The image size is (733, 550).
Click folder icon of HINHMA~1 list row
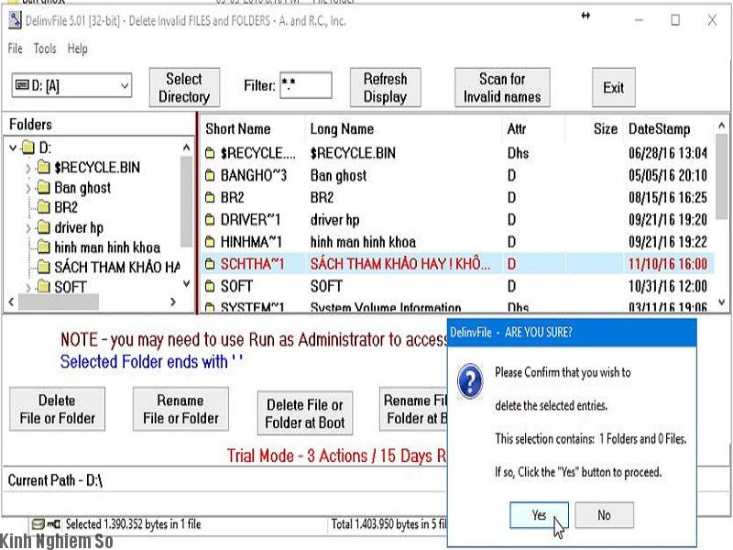(x=210, y=242)
